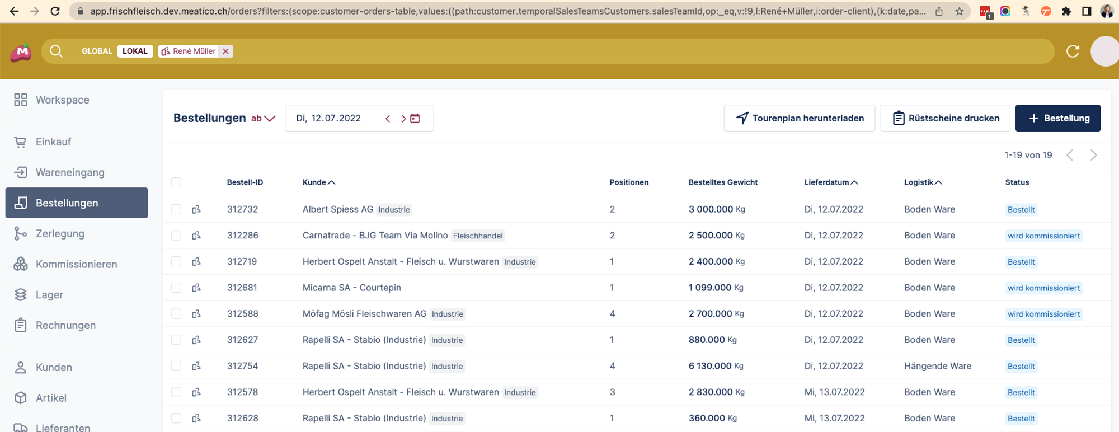Screen dimensions: 1119x432
Task: Expand the 'ab' dropdown beside Bestellungen
Action: click(x=264, y=119)
